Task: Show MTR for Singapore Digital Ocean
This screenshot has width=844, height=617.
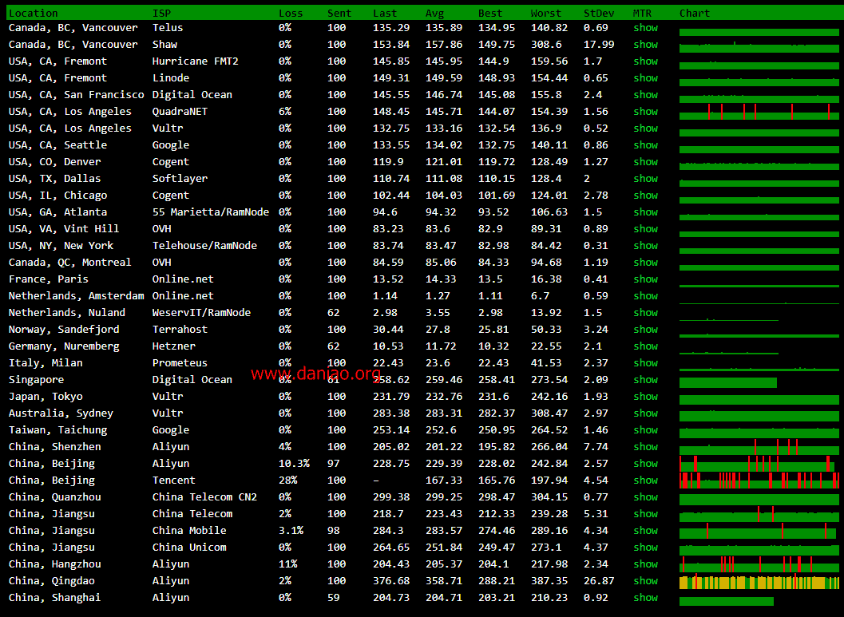Action: coord(645,379)
